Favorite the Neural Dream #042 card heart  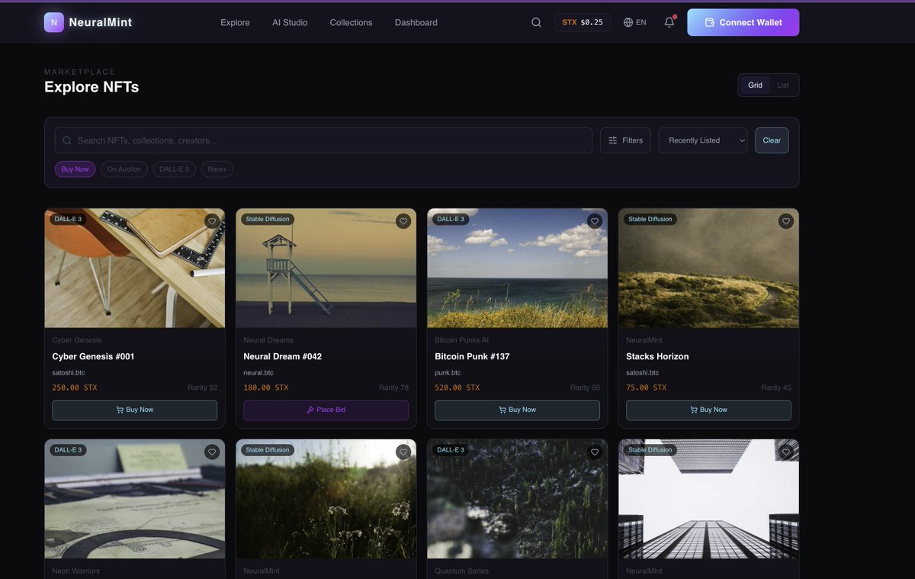pyautogui.click(x=403, y=221)
